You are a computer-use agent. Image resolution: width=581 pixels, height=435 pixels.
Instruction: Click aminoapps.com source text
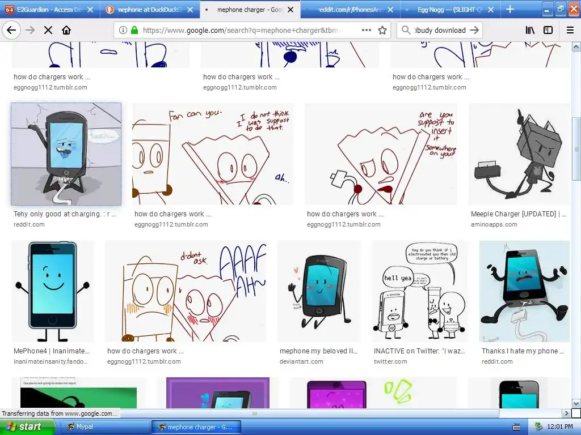click(494, 224)
